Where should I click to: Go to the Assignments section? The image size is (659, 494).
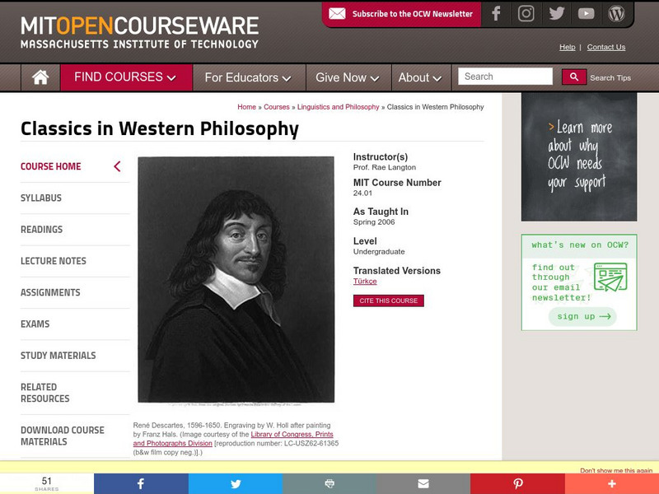(x=50, y=292)
